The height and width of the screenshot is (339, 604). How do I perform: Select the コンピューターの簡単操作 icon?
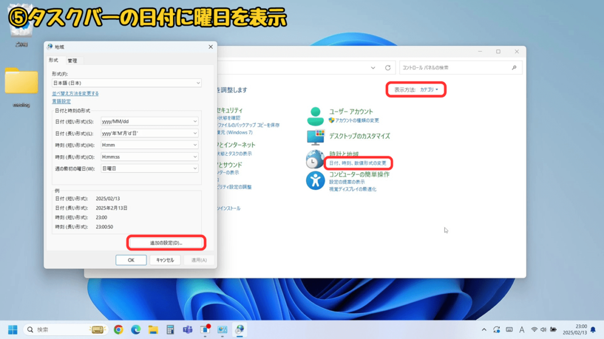pyautogui.click(x=315, y=181)
